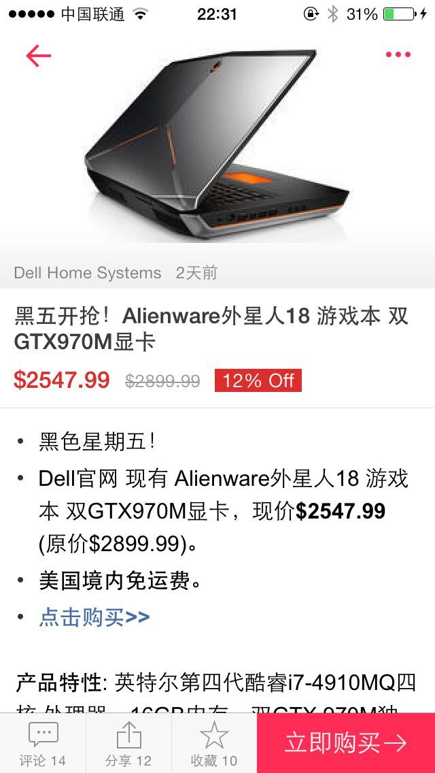Tap the Wi-Fi icon in status bar
This screenshot has height=773, width=435.
pyautogui.click(x=141, y=14)
